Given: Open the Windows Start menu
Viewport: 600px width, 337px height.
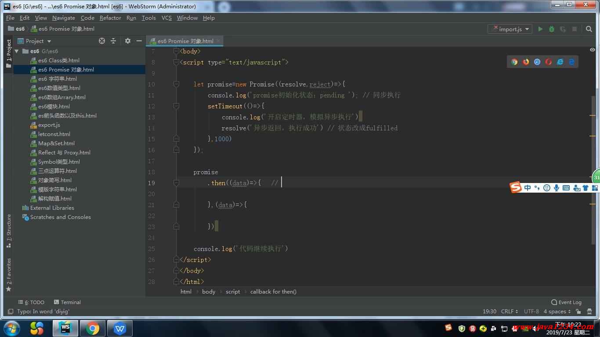Looking at the screenshot, I should point(11,328).
